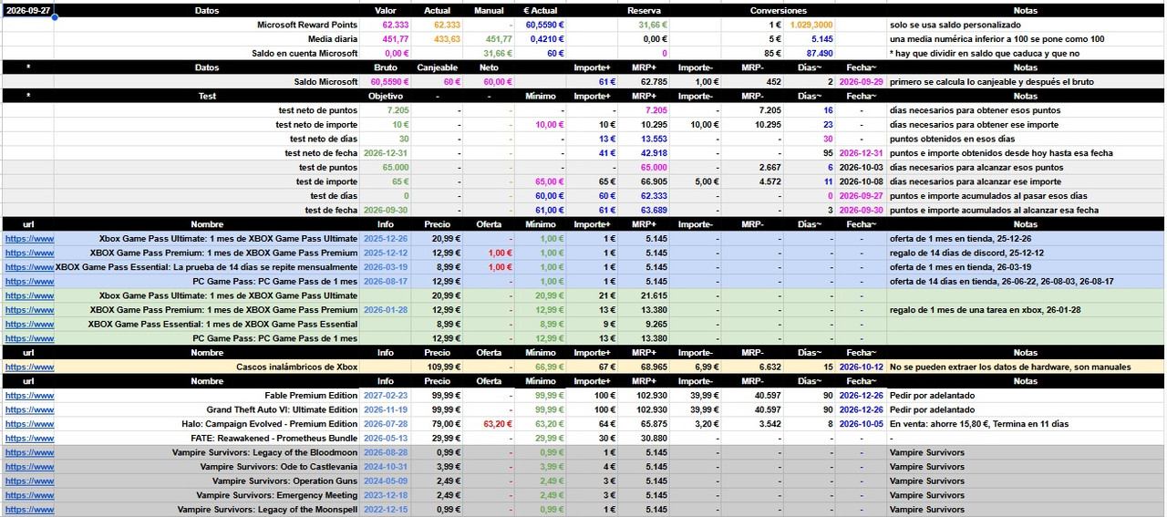Open the link beside Cascos inalámbricos de Xbox
Image resolution: width=1167 pixels, height=517 pixels.
(x=29, y=367)
